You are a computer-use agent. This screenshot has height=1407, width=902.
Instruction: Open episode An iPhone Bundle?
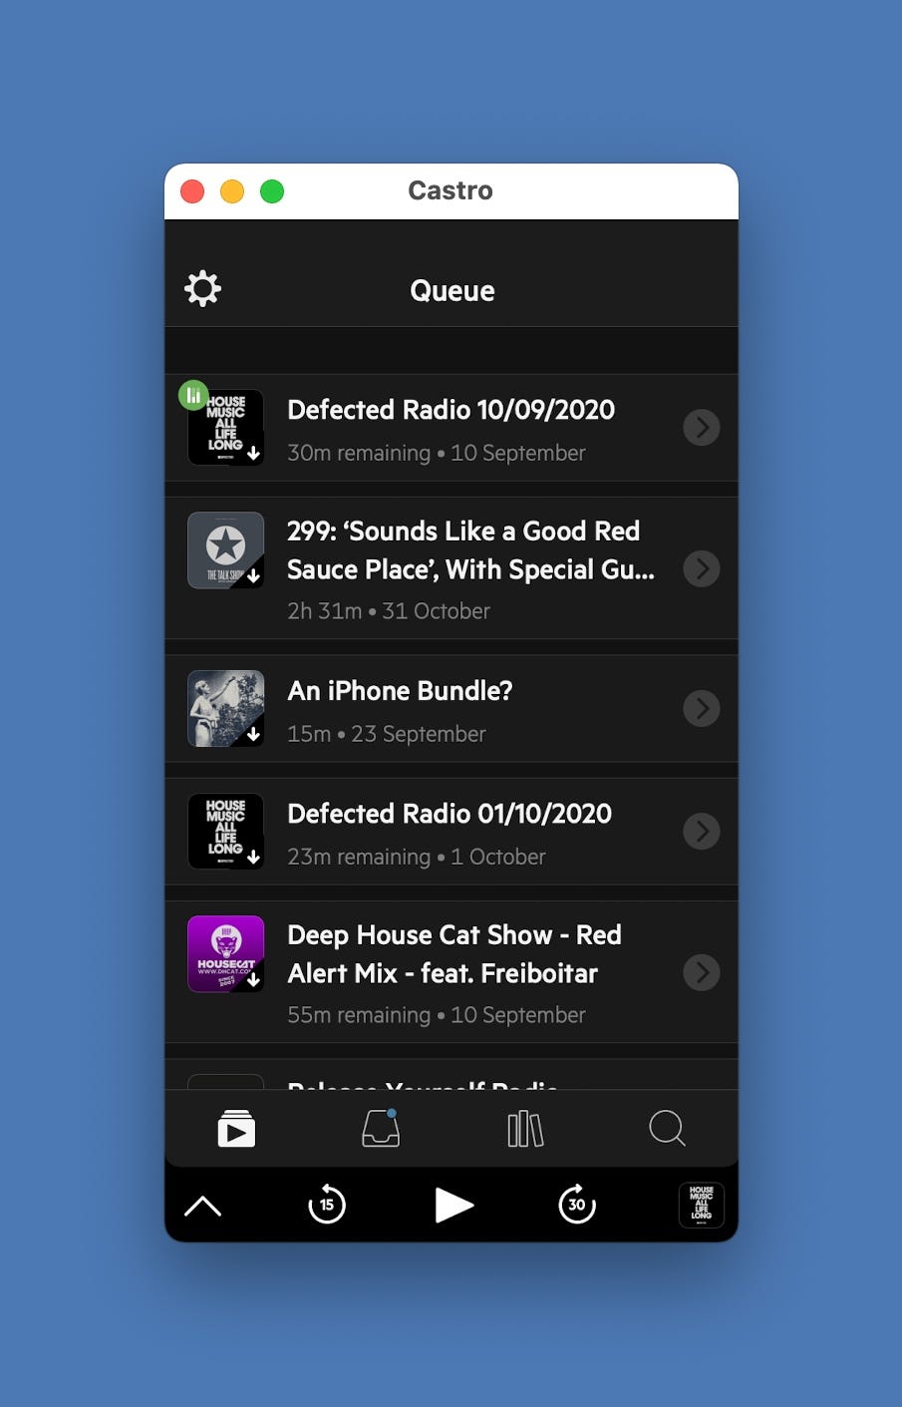pyautogui.click(x=399, y=691)
